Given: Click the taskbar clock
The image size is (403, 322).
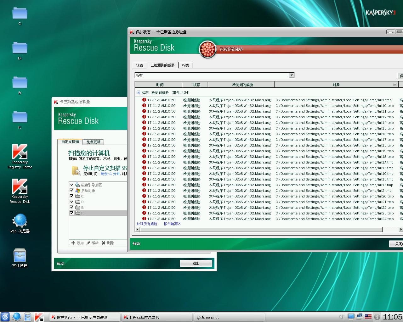Looking at the screenshot, I should pos(392,317).
